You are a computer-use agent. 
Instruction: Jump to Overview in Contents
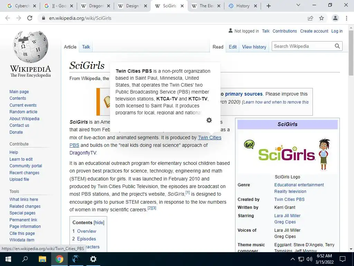[86, 231]
